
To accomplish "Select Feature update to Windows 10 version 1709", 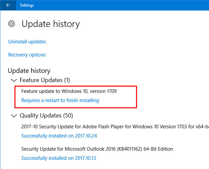I will click(69, 91).
